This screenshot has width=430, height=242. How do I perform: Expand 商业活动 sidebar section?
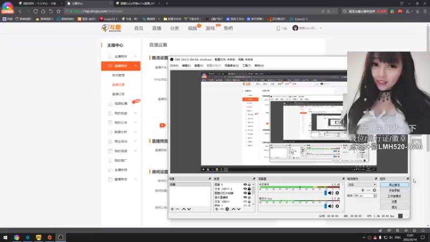(x=135, y=141)
